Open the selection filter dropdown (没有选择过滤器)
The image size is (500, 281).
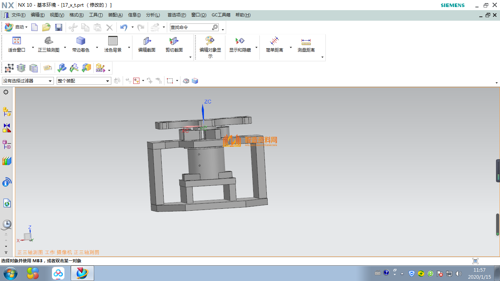point(28,81)
